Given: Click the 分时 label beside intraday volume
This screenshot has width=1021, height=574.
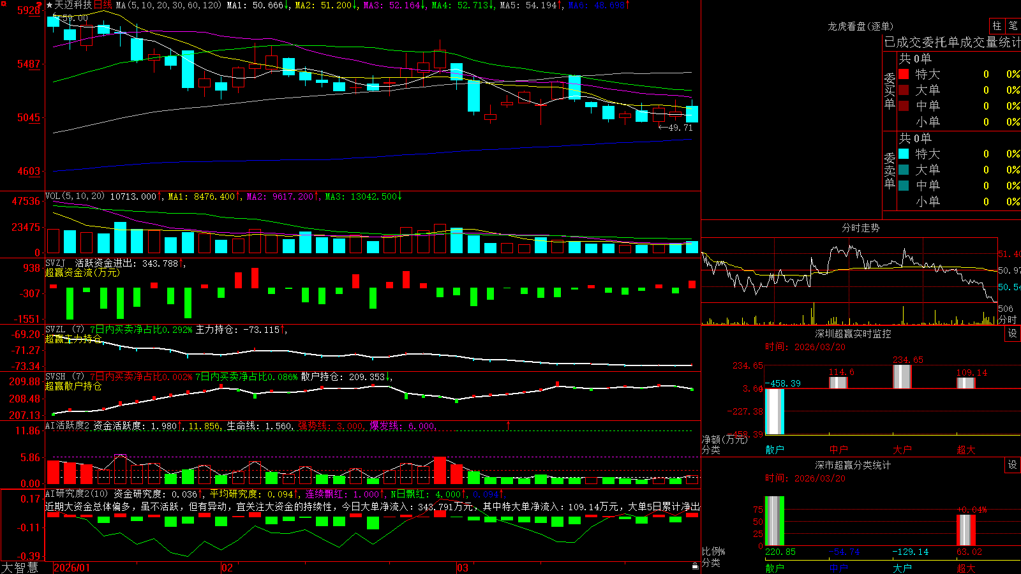Looking at the screenshot, I should coord(1007,320).
